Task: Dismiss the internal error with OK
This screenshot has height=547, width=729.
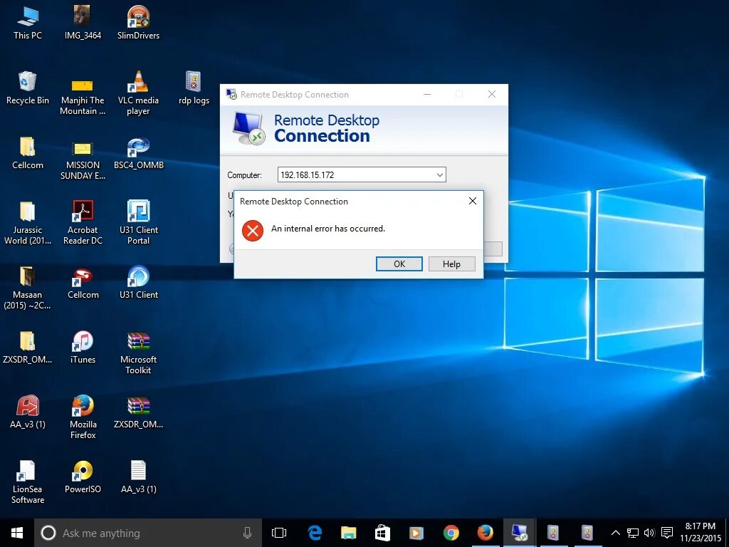Action: click(x=399, y=264)
